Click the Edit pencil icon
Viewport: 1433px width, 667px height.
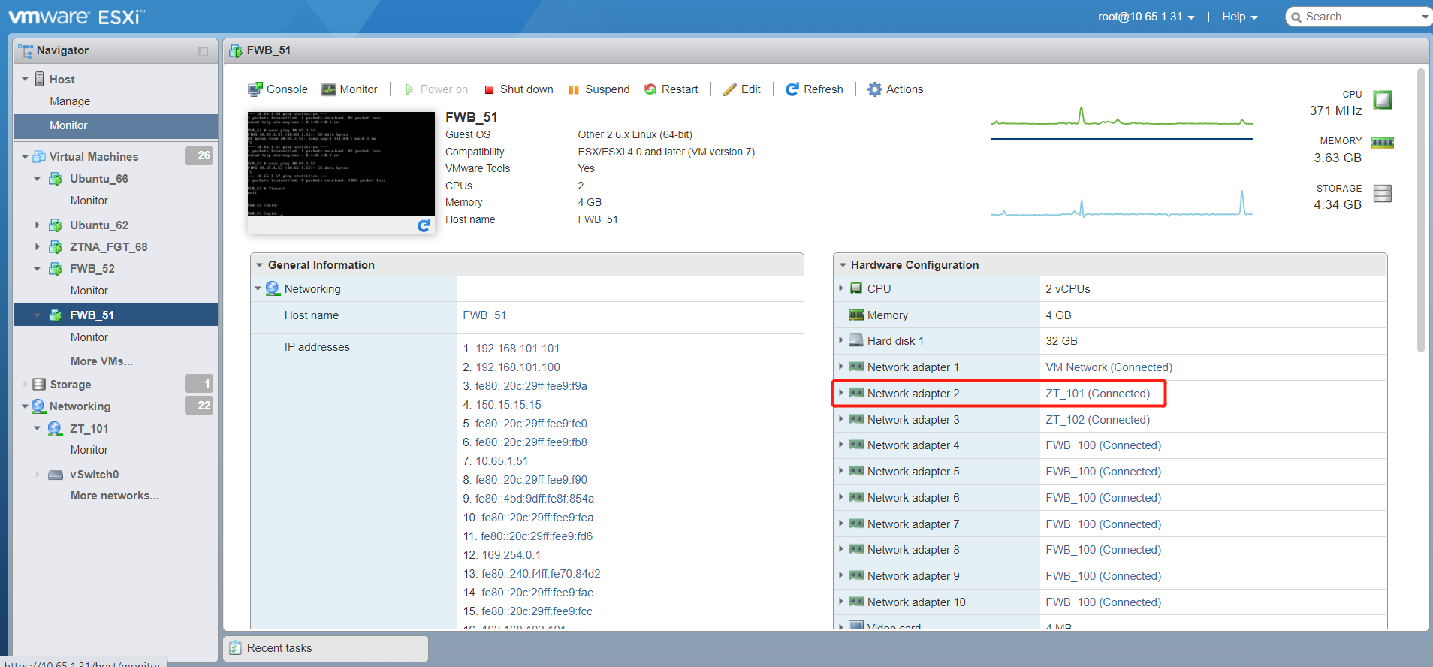(730, 89)
